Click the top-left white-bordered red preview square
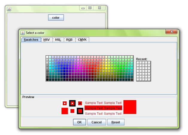 (64, 103)
